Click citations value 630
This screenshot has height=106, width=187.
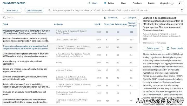[x=108, y=62]
